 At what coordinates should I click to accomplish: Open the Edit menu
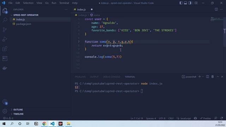tap(18, 3)
